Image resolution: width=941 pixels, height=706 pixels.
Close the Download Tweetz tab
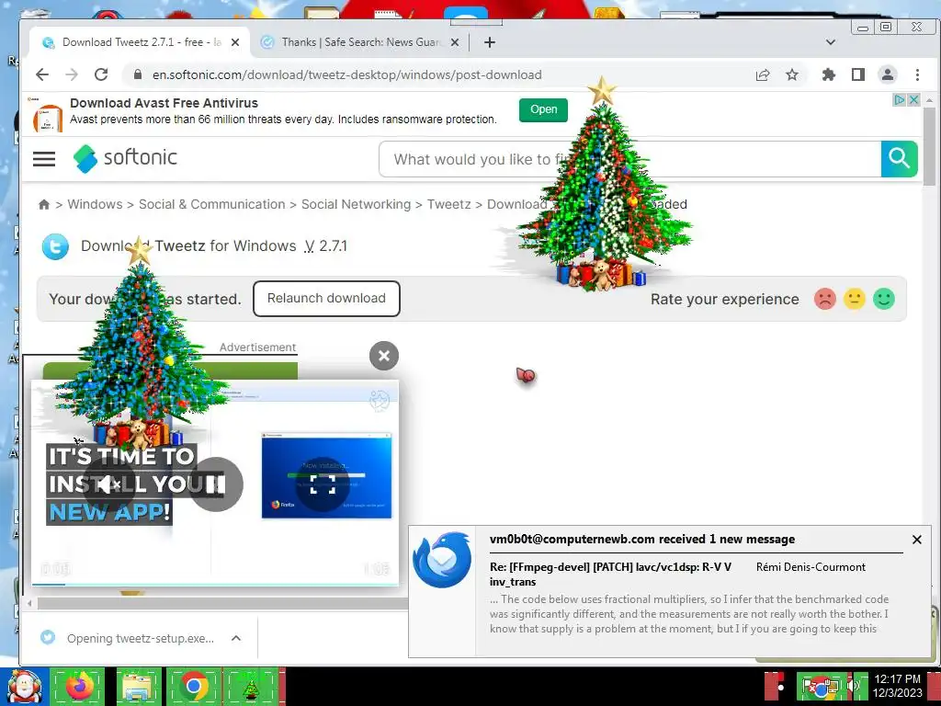pyautogui.click(x=235, y=42)
